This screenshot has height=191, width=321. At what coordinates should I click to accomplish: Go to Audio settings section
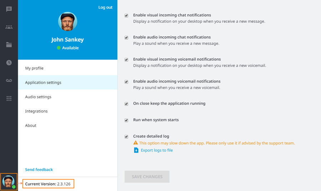coord(38,97)
